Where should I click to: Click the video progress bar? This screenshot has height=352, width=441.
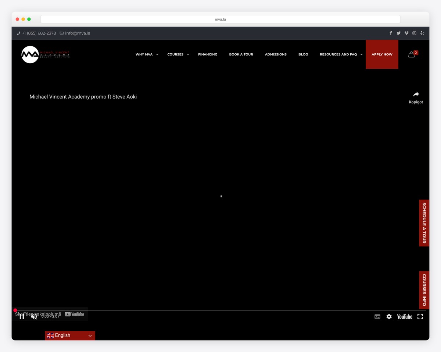pyautogui.click(x=220, y=310)
